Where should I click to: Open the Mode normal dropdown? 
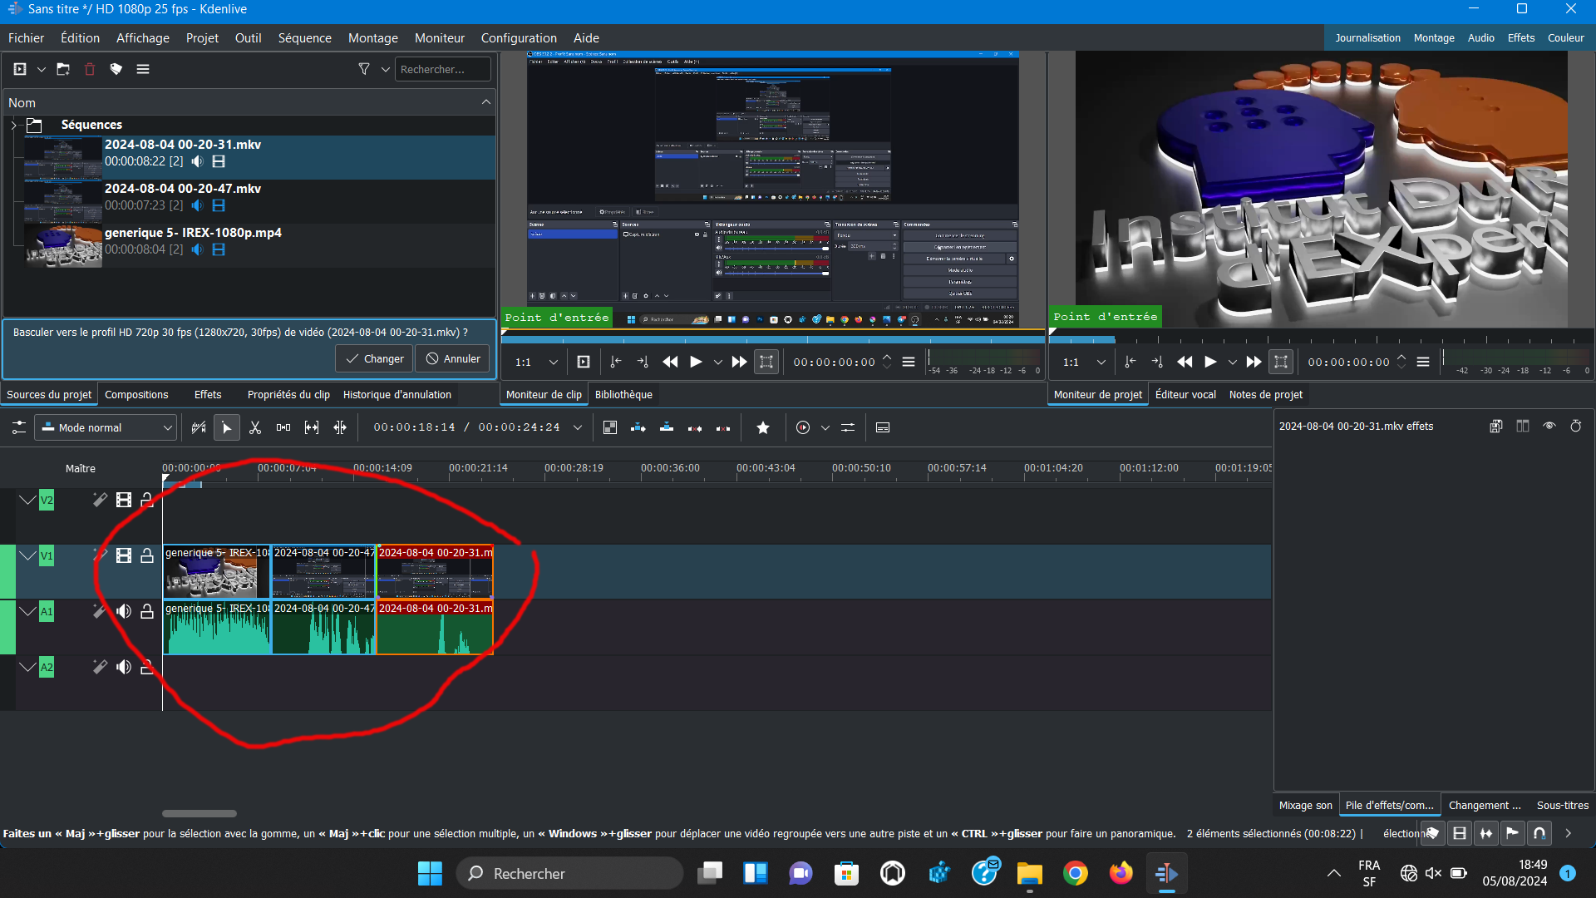[x=106, y=427]
